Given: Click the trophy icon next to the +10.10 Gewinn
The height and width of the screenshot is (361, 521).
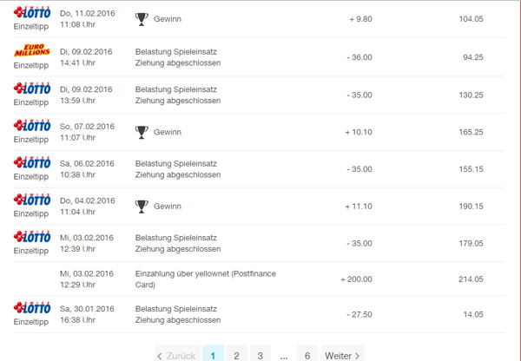Looking at the screenshot, I should coord(142,132).
